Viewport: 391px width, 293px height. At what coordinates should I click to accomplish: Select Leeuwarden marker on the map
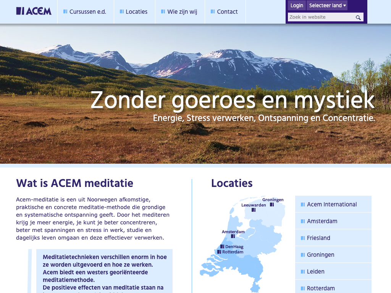click(x=254, y=210)
